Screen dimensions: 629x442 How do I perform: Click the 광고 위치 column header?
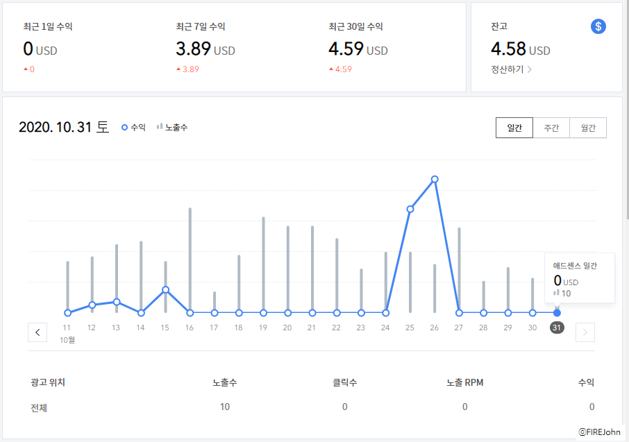click(48, 382)
